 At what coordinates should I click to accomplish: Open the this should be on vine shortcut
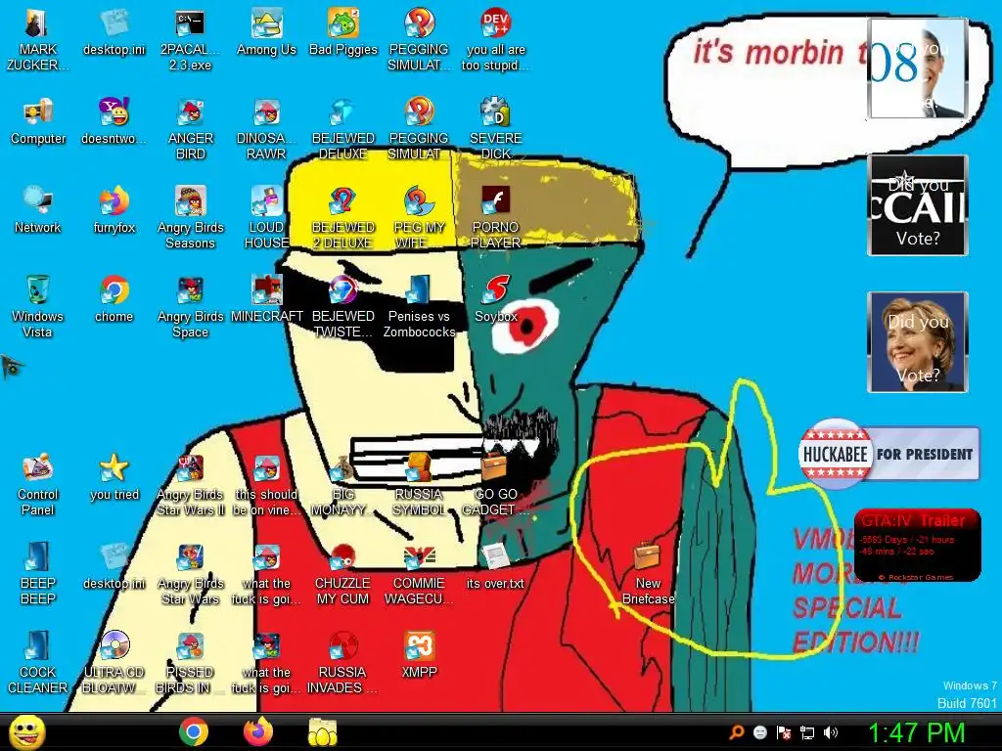(266, 484)
